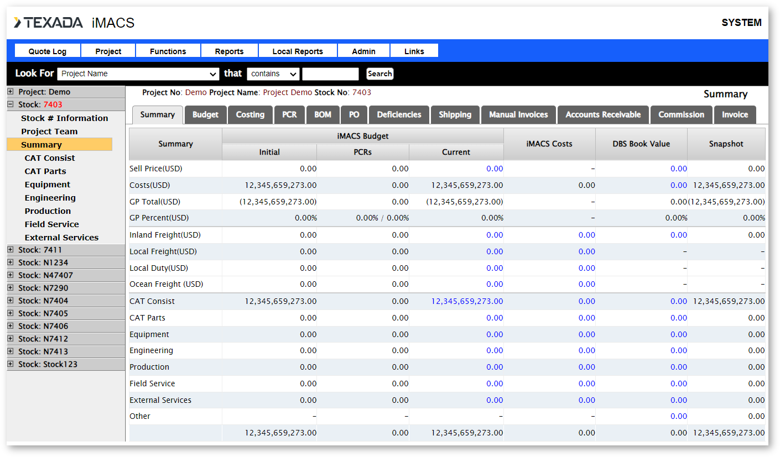Expand the Stock: N7413 node

pyautogui.click(x=11, y=351)
